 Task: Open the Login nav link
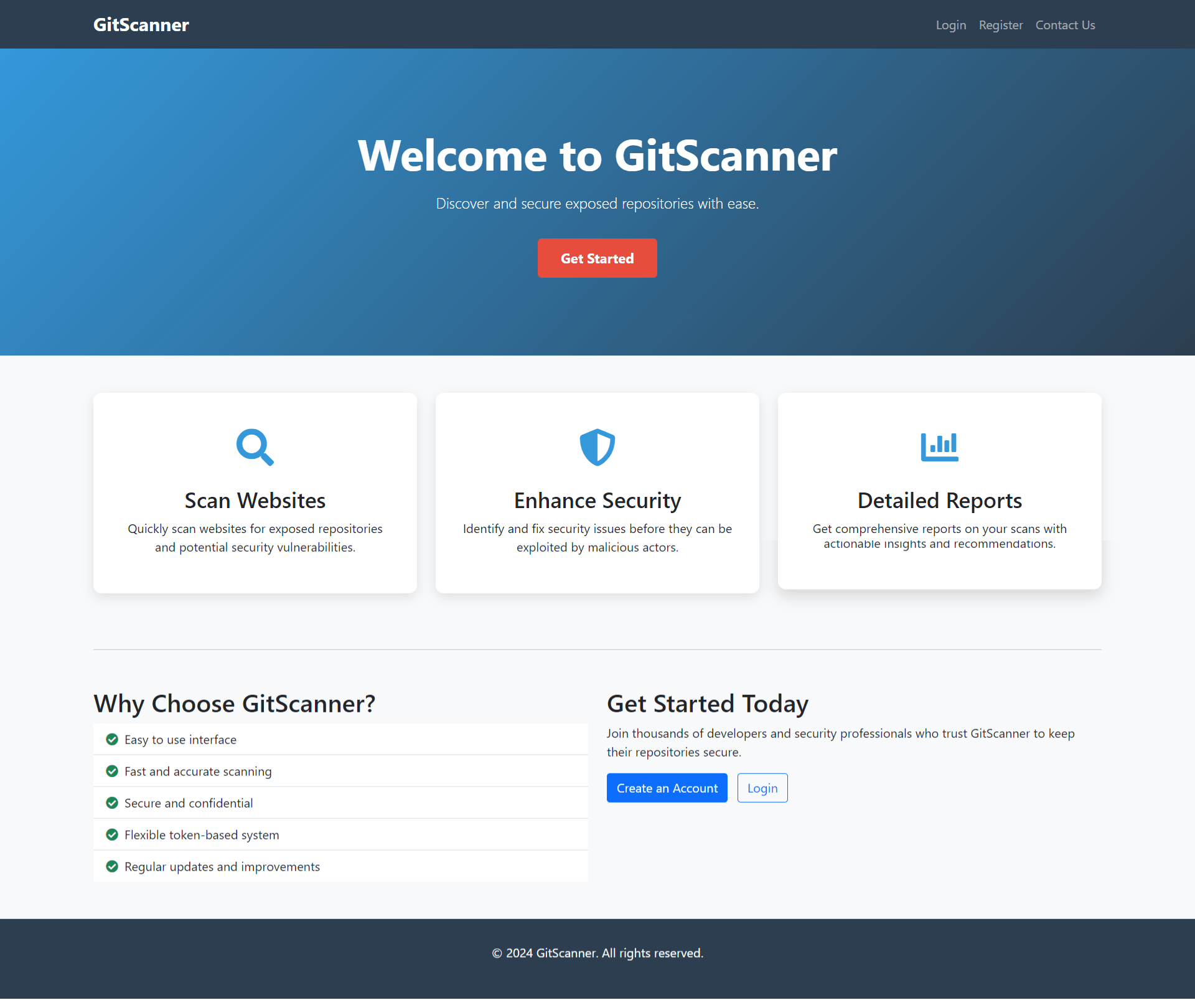[951, 25]
